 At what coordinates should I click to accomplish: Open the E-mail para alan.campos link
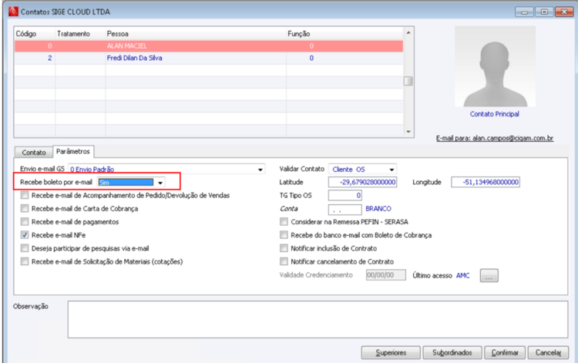(x=495, y=138)
